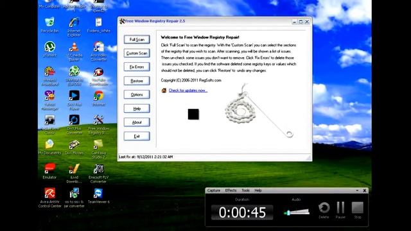Click the house icon beside update link
Screen dimensions: 411x231
pyautogui.click(x=164, y=90)
